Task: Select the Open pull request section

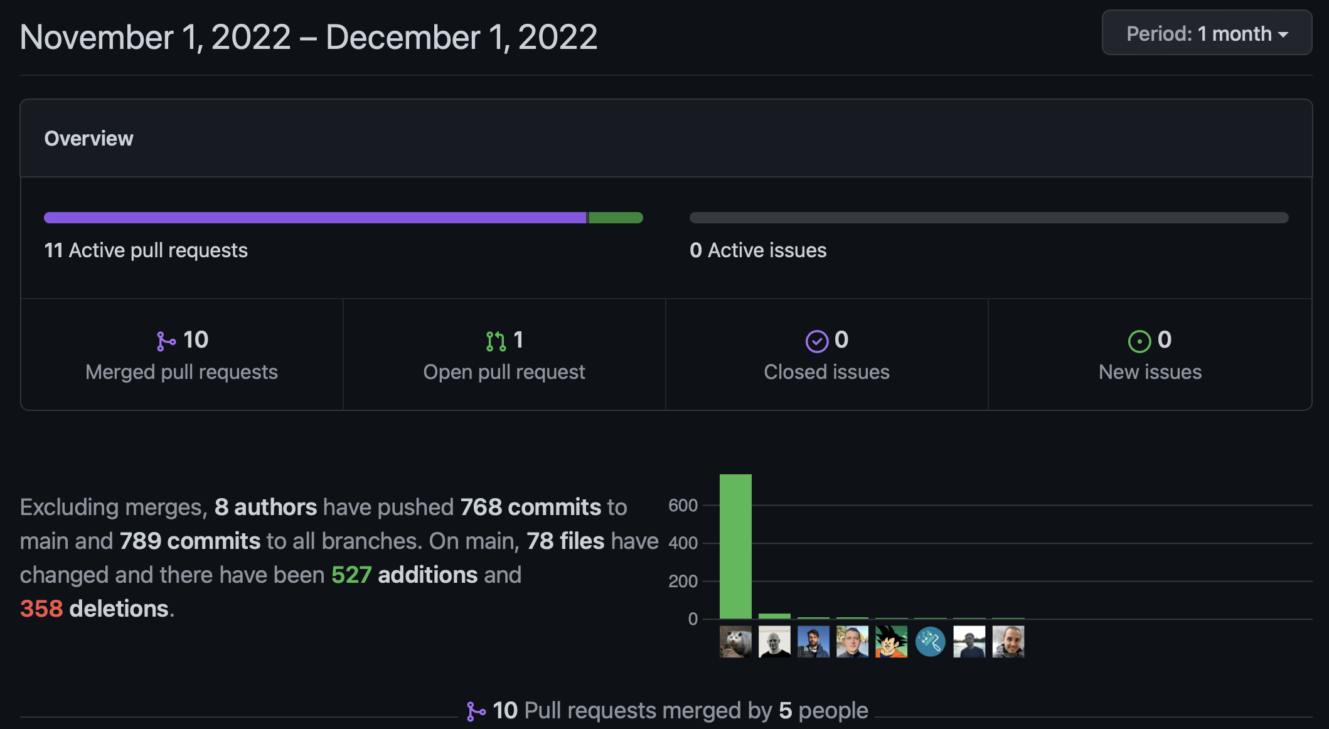Action: [504, 355]
